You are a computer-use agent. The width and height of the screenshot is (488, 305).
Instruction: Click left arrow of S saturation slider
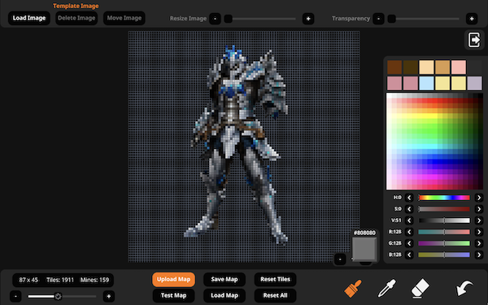[x=409, y=209]
